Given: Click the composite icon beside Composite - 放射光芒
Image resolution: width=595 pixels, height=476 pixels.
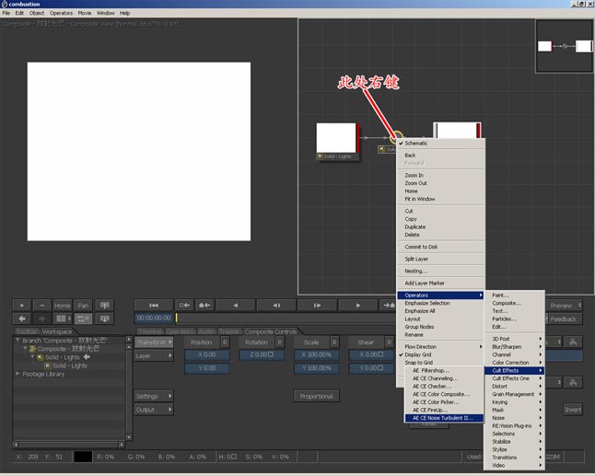Looking at the screenshot, I should point(32,349).
